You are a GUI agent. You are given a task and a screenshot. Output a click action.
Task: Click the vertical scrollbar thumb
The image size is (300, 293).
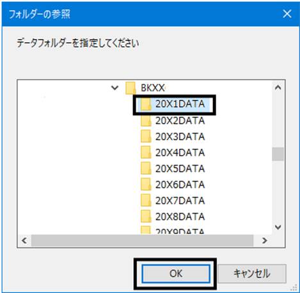pyautogui.click(x=278, y=154)
